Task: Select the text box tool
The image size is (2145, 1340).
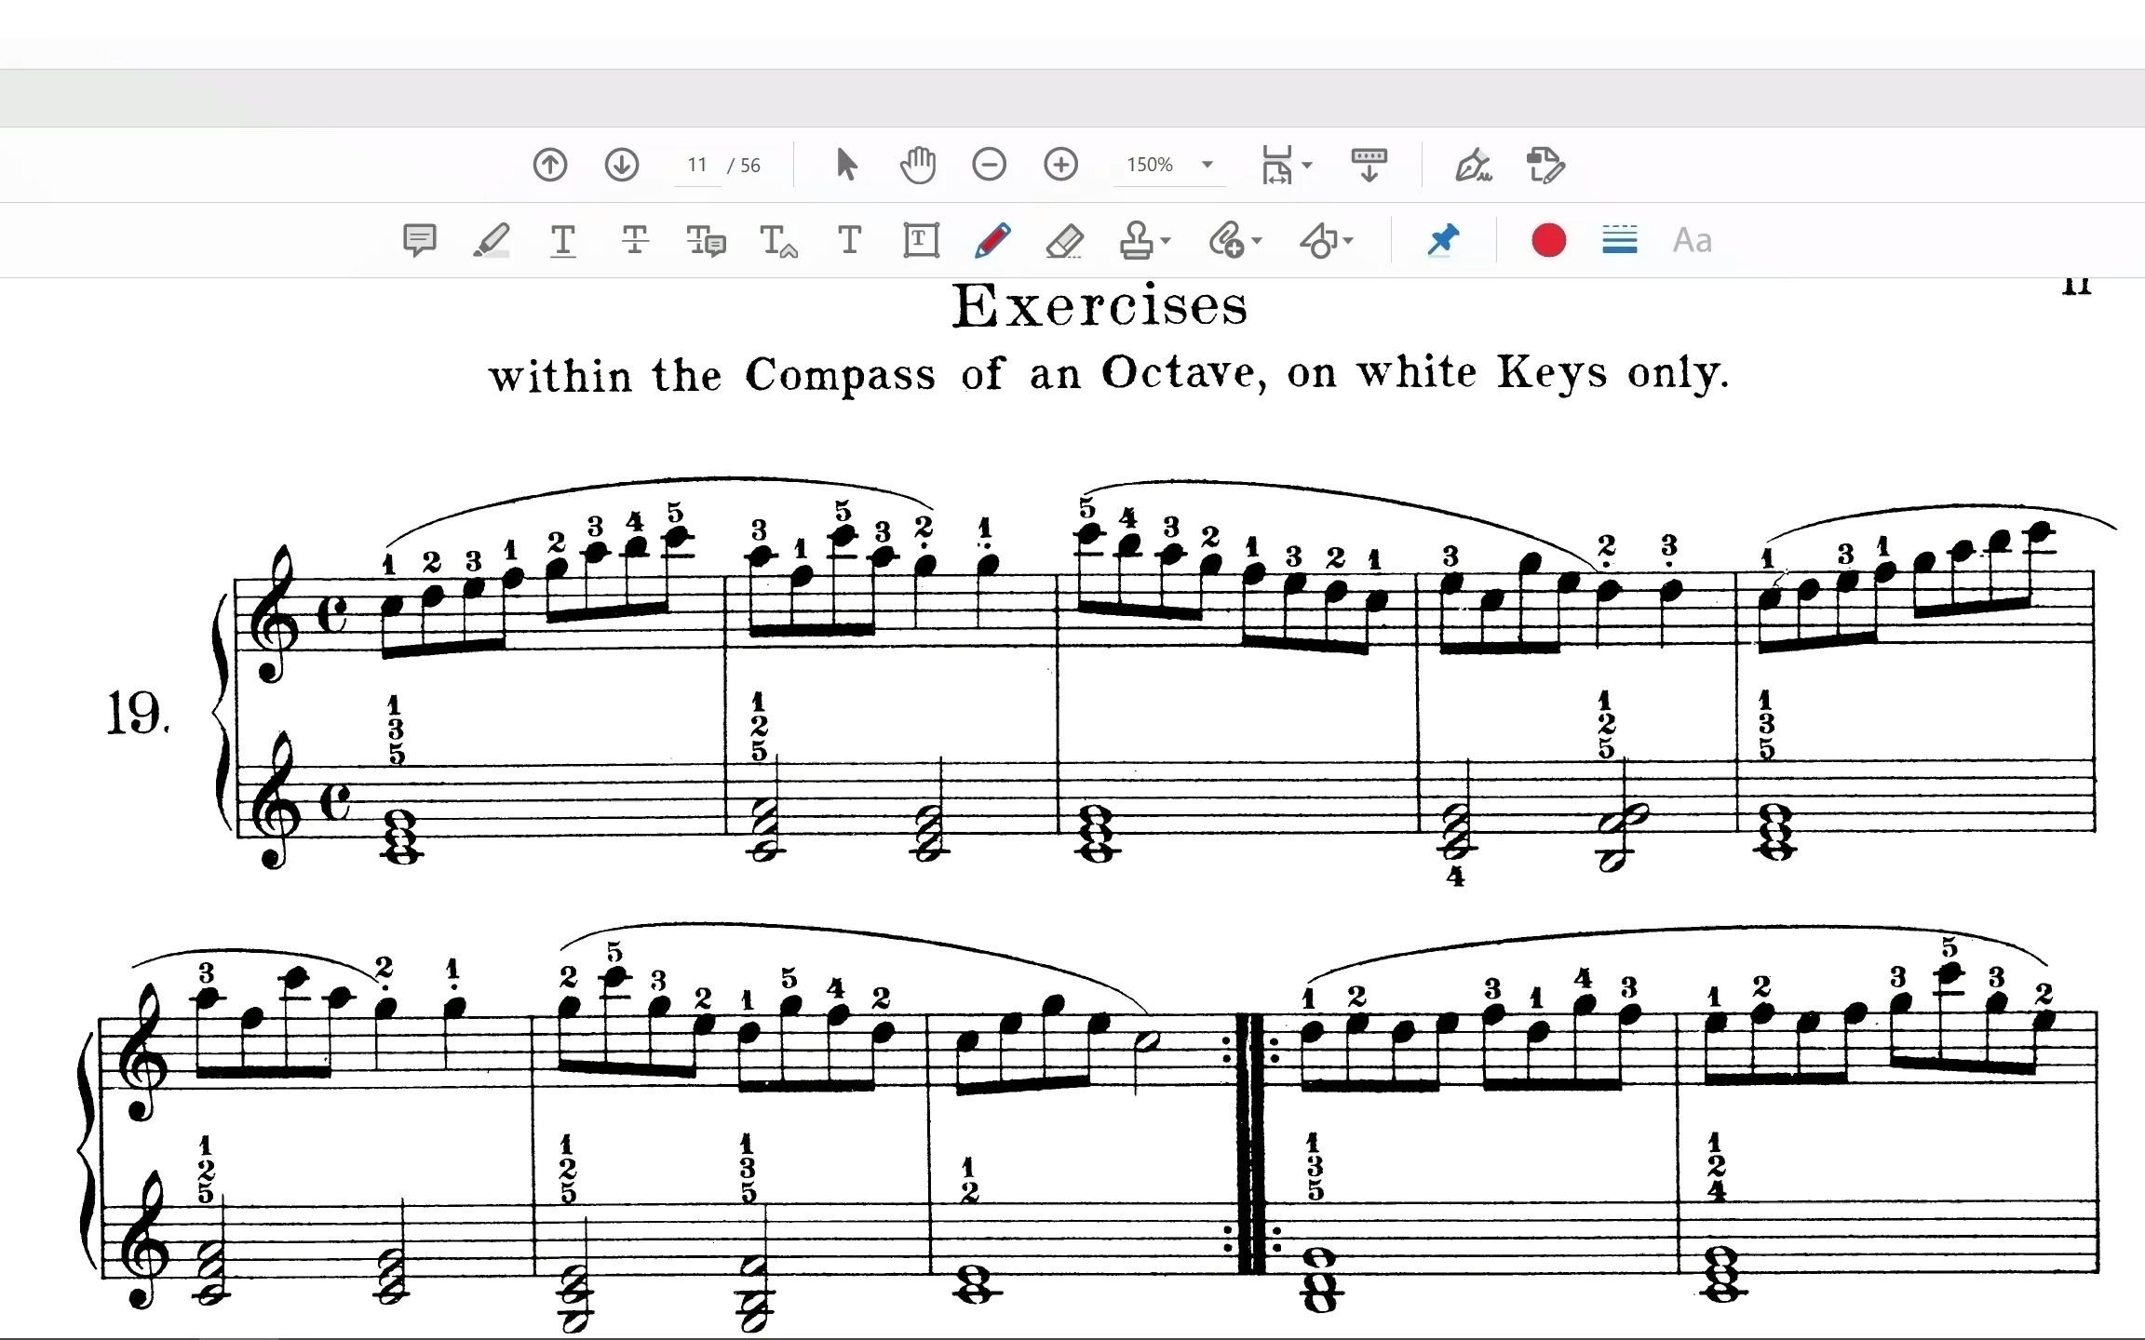Action: (x=921, y=240)
